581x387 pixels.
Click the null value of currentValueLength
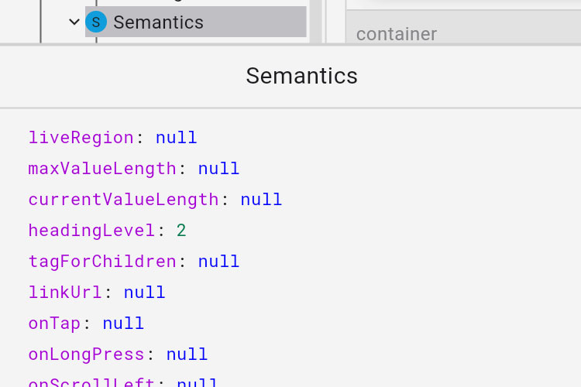(x=261, y=200)
